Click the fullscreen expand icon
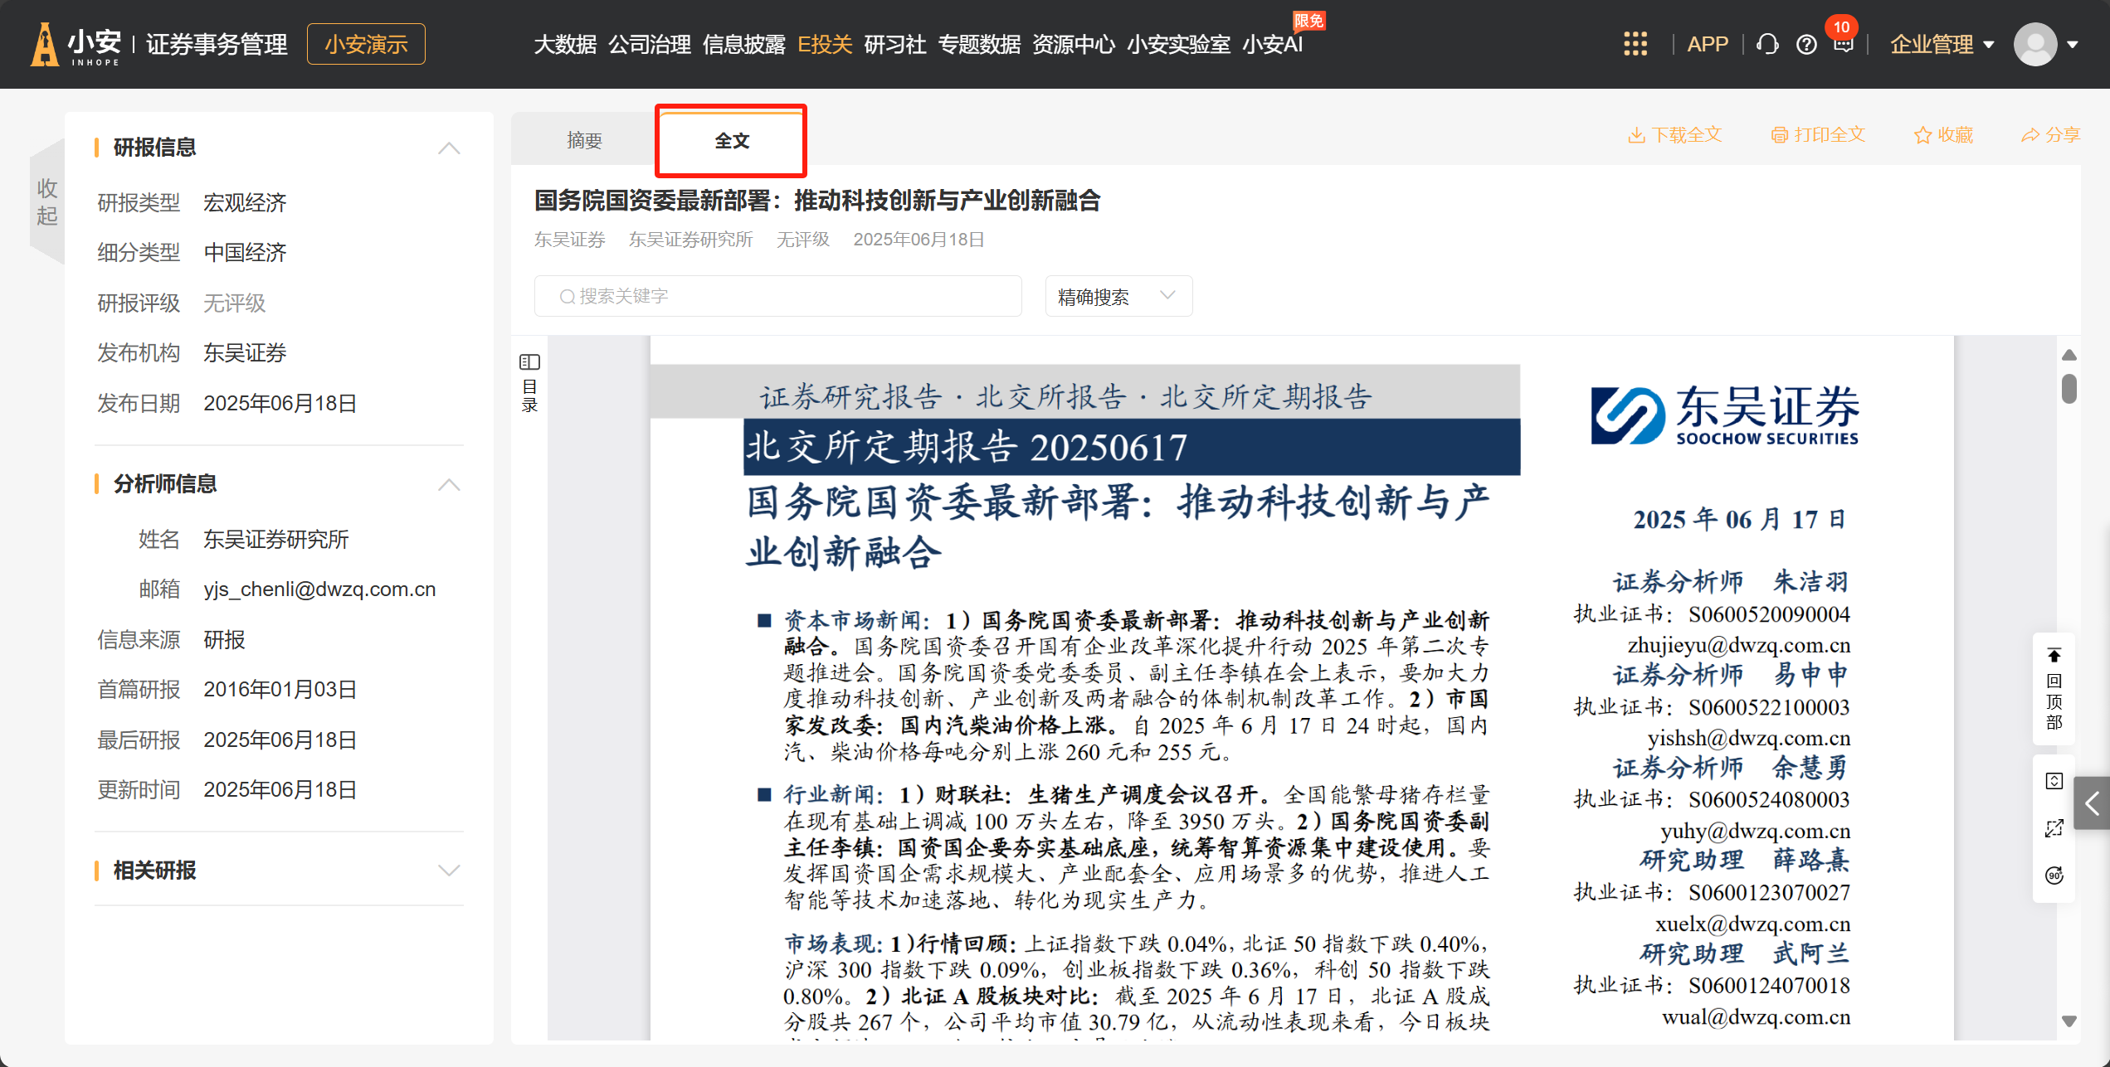 click(x=2054, y=828)
